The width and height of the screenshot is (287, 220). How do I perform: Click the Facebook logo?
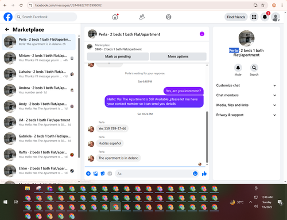[x=8, y=17]
